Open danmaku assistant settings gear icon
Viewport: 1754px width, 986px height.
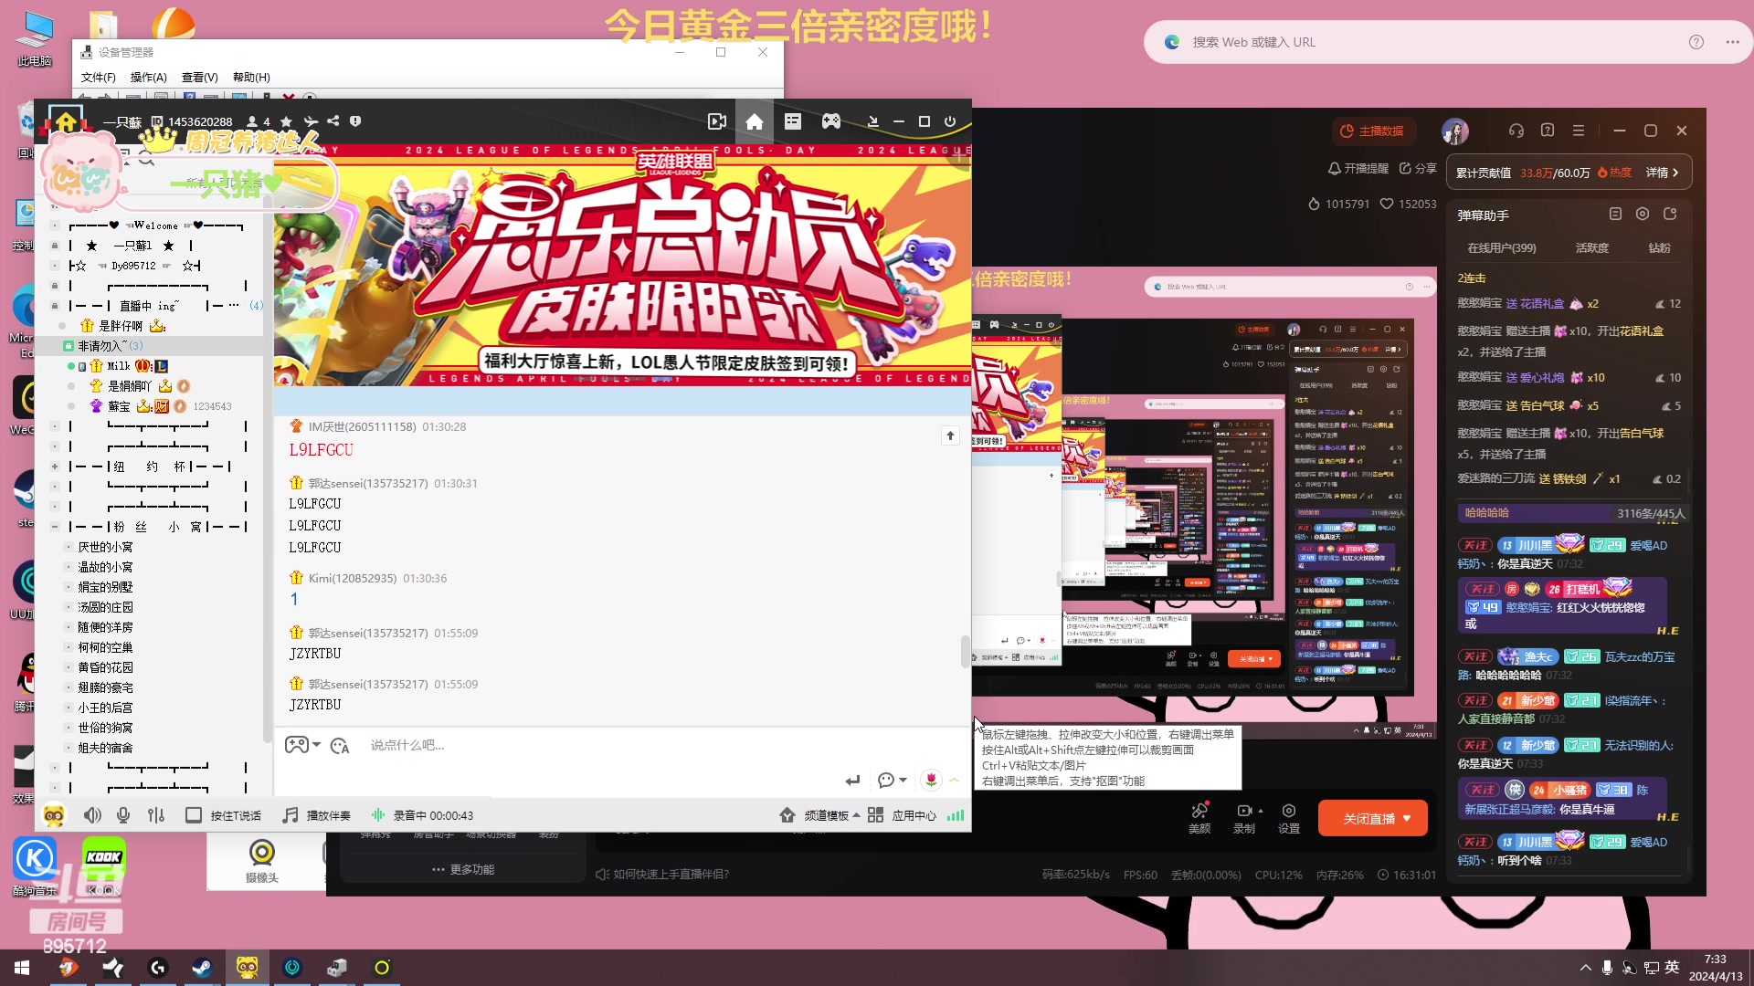(x=1643, y=214)
